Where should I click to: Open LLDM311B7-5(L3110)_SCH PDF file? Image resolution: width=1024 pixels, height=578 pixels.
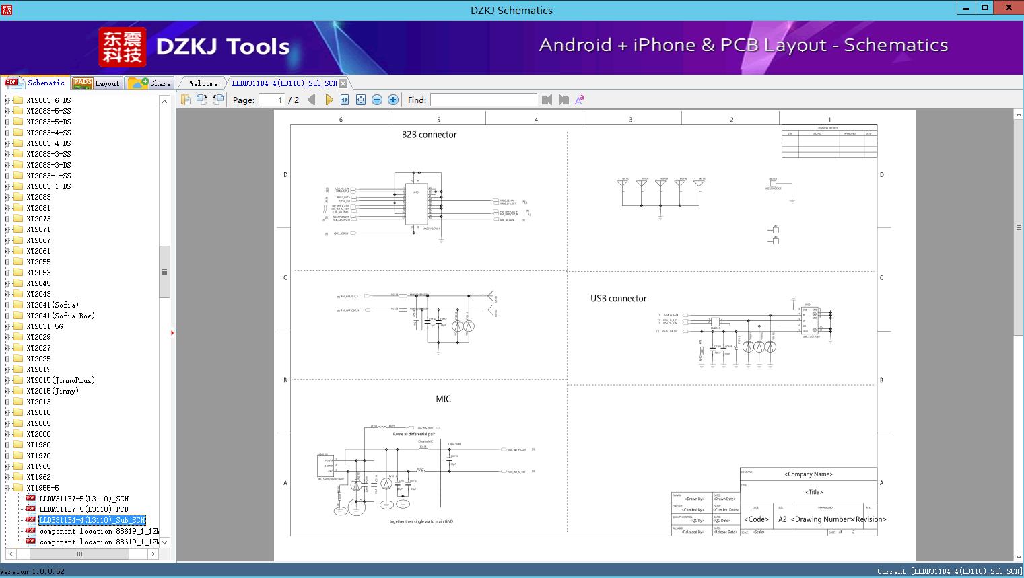(x=83, y=499)
